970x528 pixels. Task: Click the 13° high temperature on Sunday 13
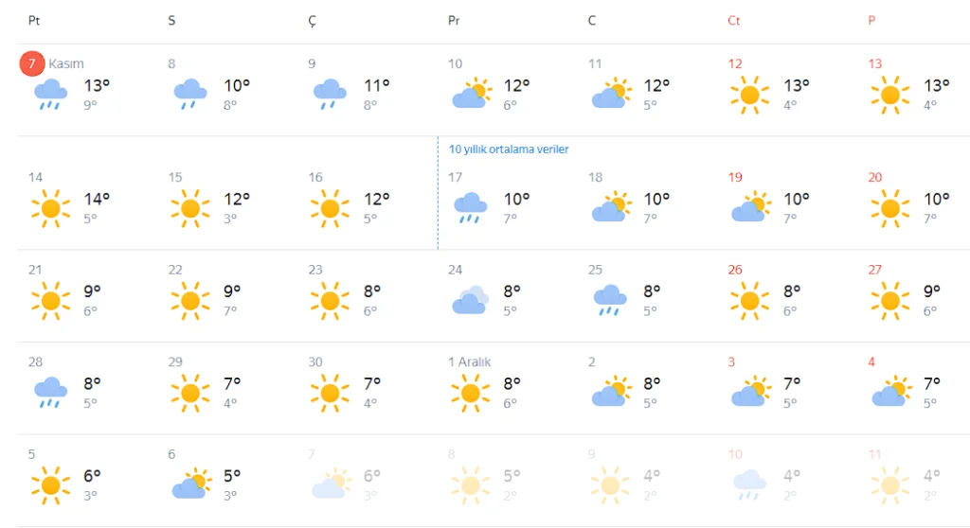coord(937,85)
